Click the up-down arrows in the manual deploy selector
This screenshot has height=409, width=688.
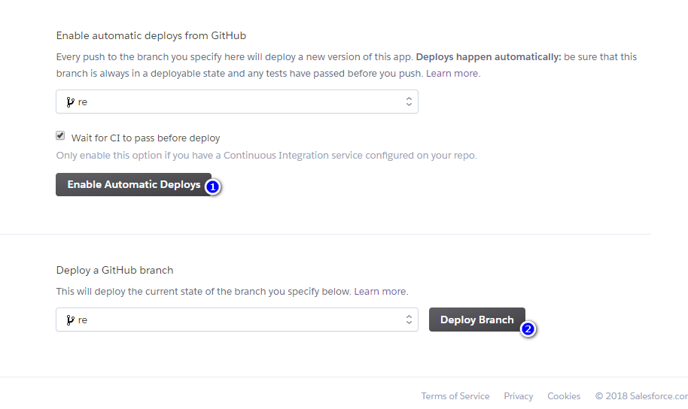click(x=409, y=320)
